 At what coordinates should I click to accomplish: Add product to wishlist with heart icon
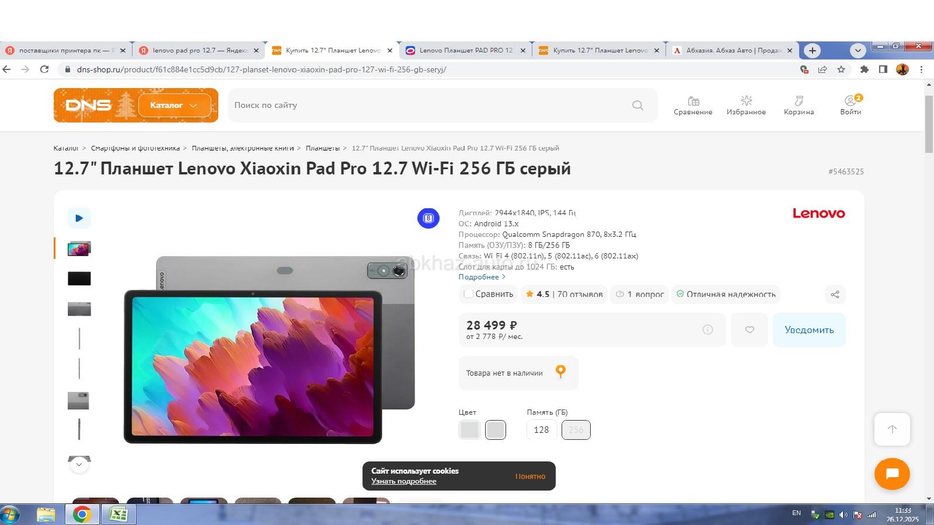[750, 330]
